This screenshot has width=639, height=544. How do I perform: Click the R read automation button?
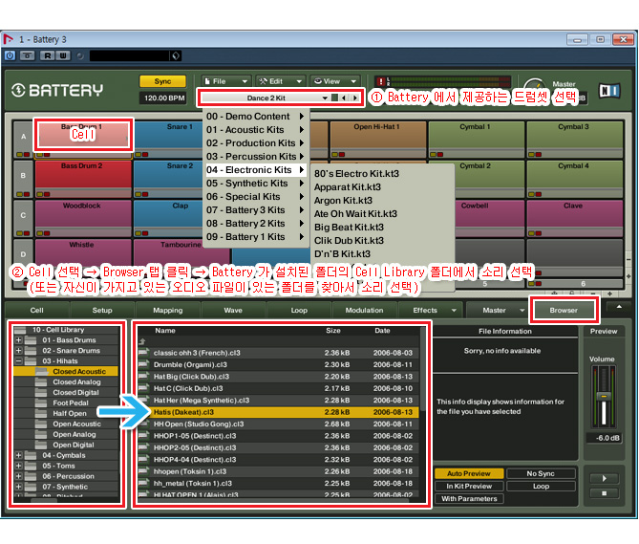47,55
